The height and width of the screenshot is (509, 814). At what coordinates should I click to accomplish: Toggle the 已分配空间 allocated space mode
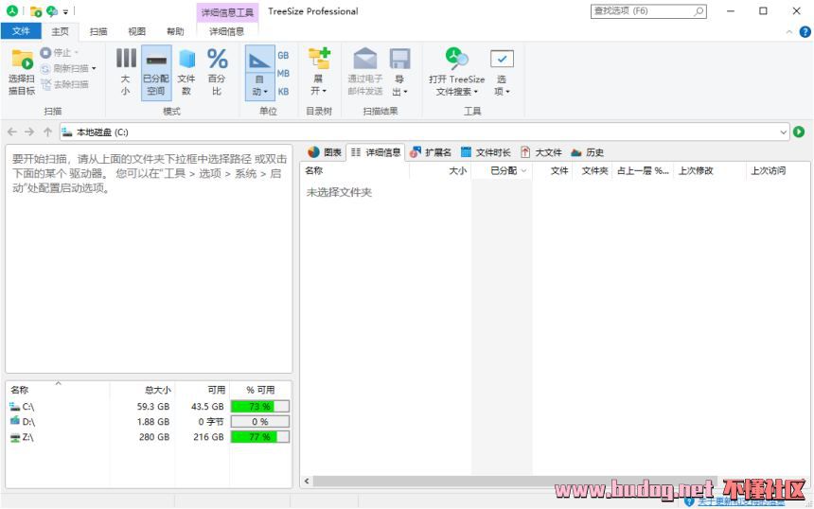156,72
